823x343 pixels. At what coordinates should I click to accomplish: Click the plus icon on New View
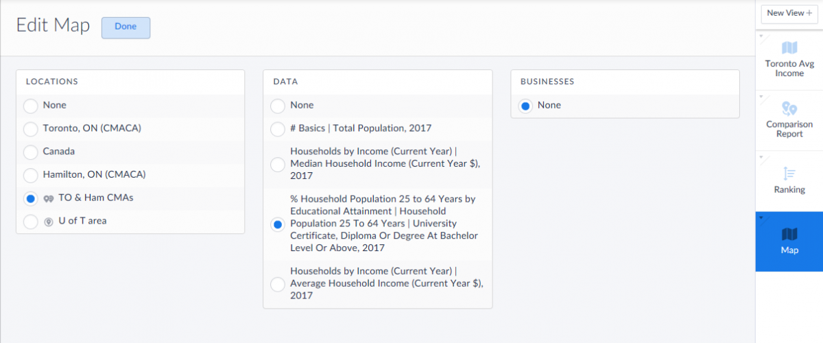[809, 13]
